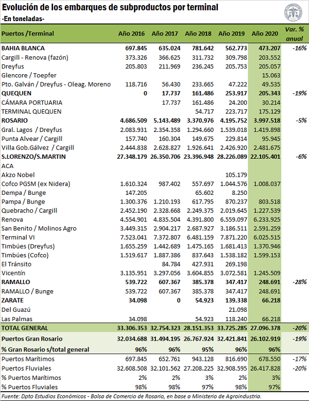The height and width of the screenshot is (401, 309).
Task: Select the Año 2018 column header
Action: pos(198,34)
